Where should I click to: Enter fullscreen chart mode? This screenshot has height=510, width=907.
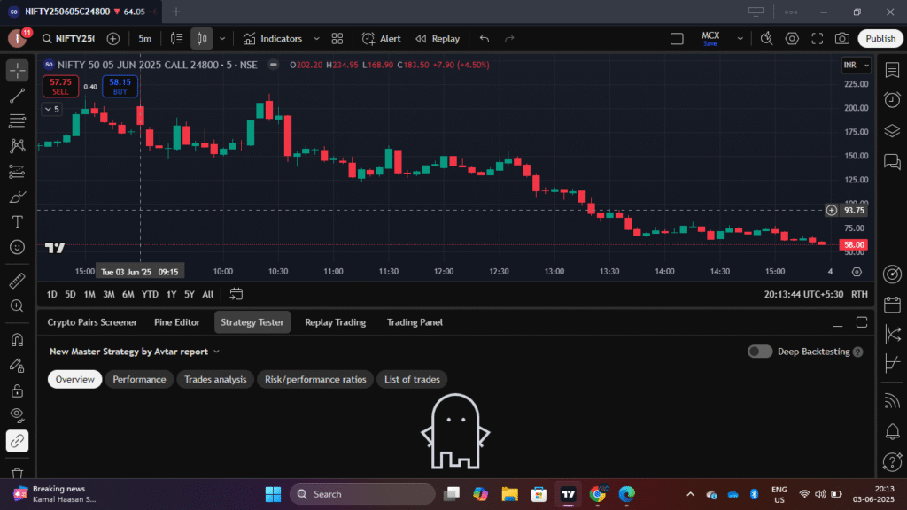pyautogui.click(x=818, y=39)
